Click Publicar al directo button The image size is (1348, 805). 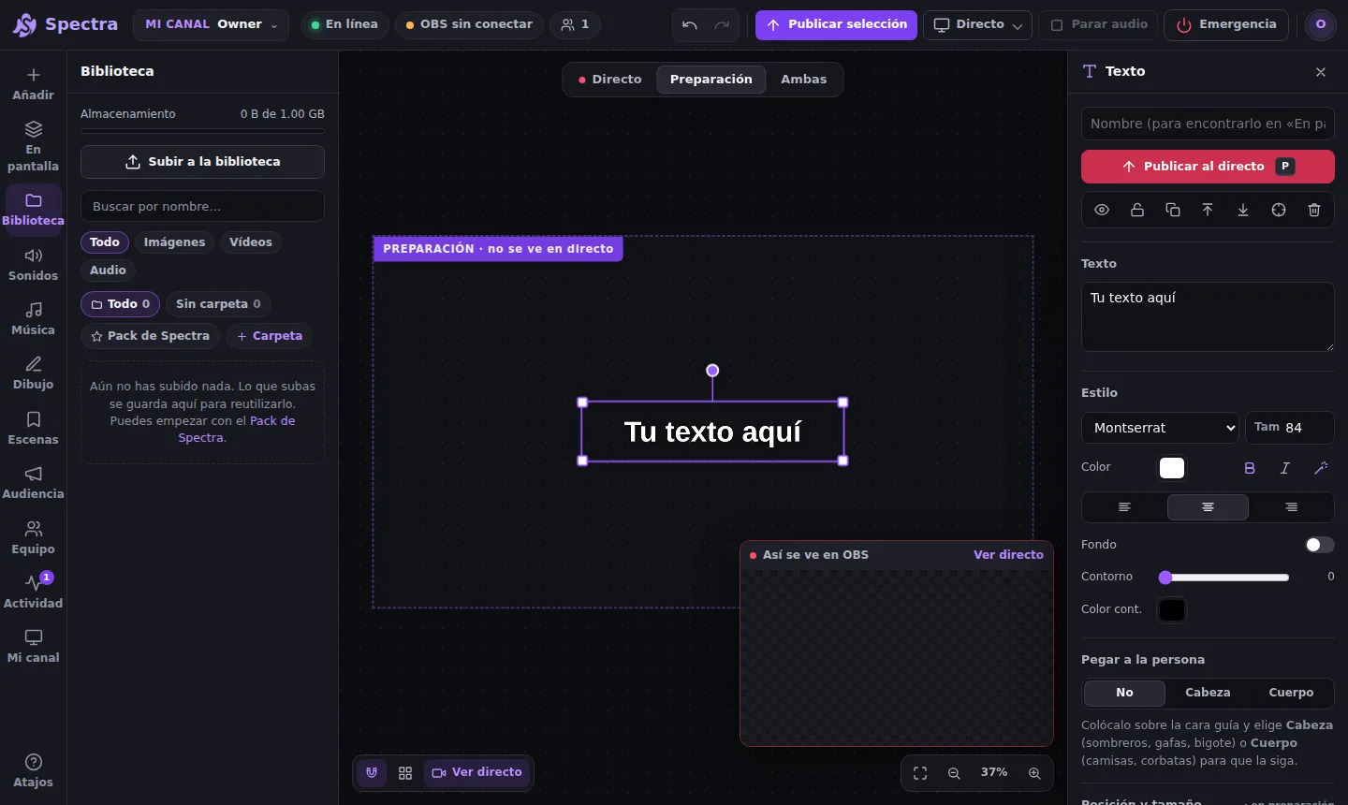(x=1208, y=167)
